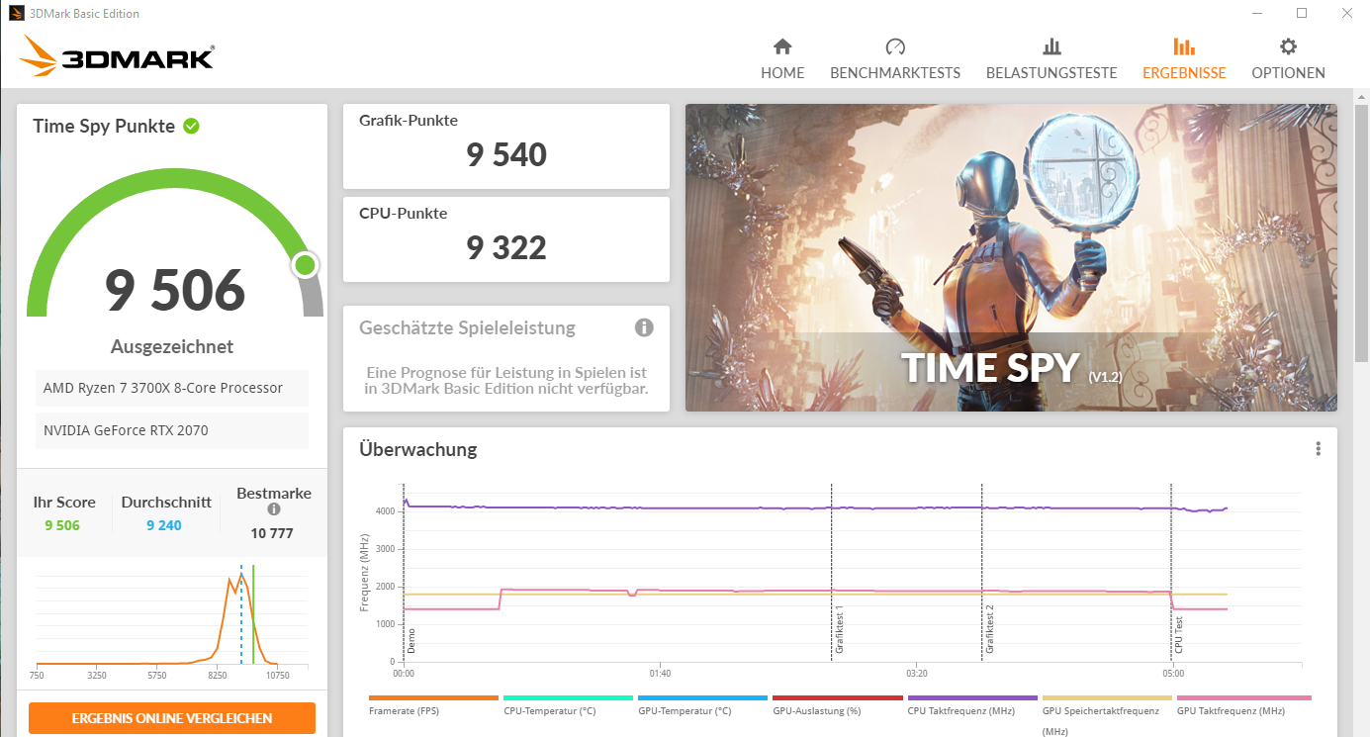Click the Demo marker in the chart
Viewport: 1370px width, 737px height.
pos(411,640)
